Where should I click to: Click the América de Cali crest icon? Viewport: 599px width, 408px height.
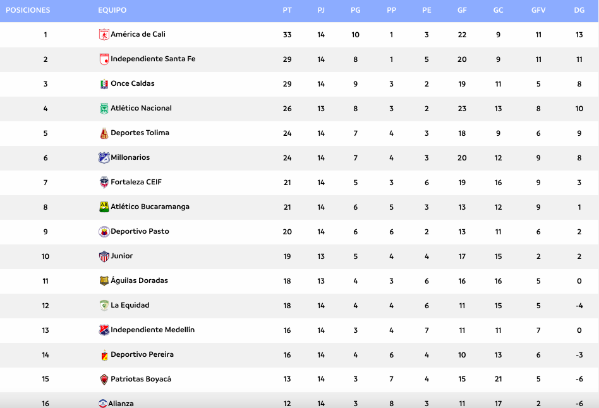(104, 34)
